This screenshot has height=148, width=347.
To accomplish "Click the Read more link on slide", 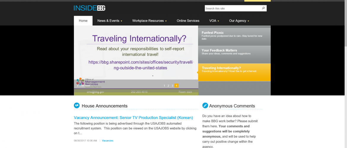I will pos(83,86).
